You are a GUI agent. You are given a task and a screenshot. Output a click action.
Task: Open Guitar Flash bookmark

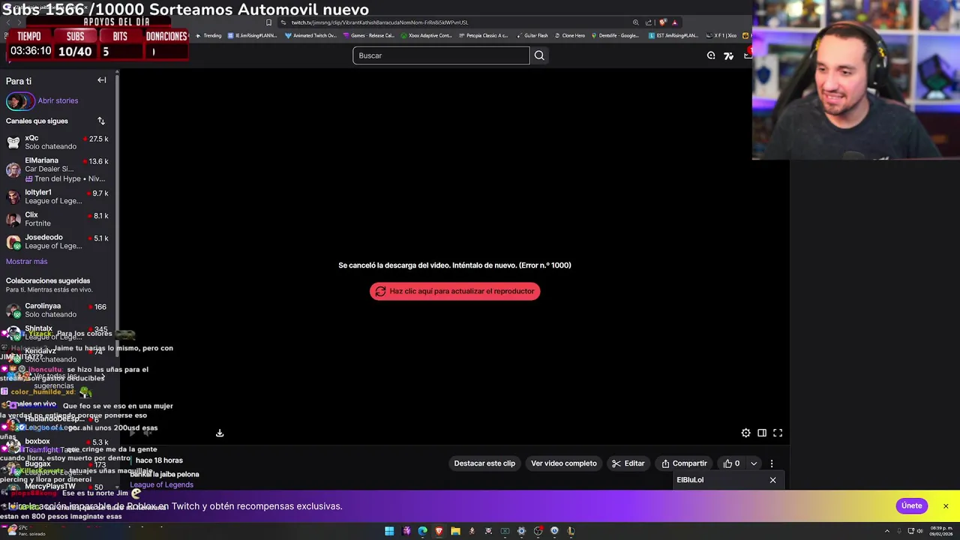(x=532, y=35)
